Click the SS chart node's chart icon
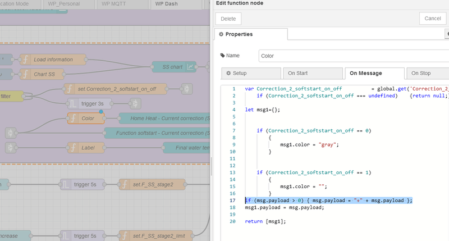Image resolution: width=449 pixels, height=241 pixels. [x=191, y=67]
